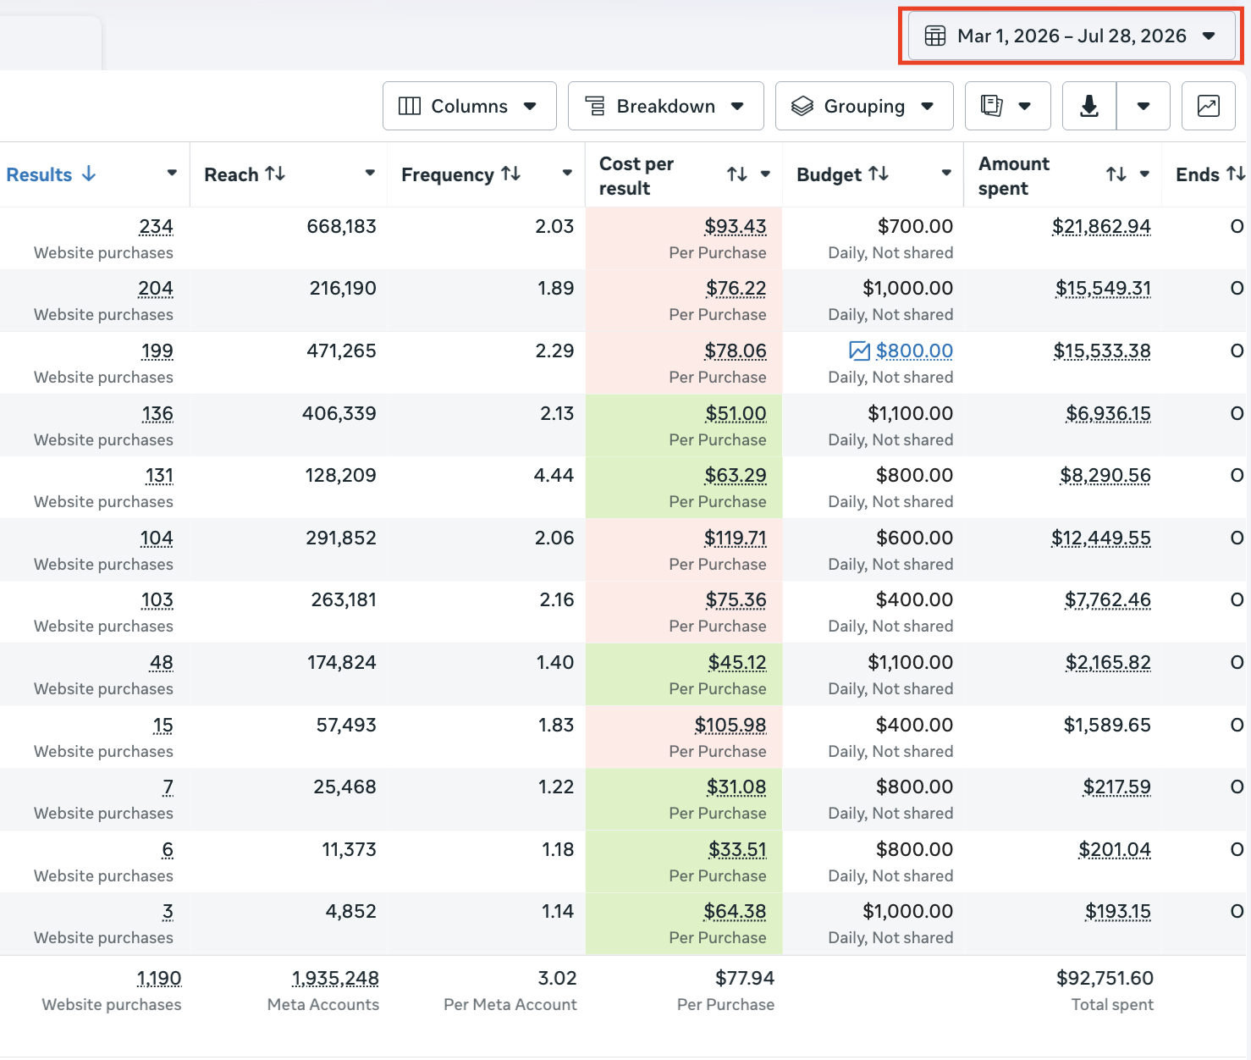Viewport: 1251px width, 1060px height.
Task: Open Reach column options caret
Action: 370,174
